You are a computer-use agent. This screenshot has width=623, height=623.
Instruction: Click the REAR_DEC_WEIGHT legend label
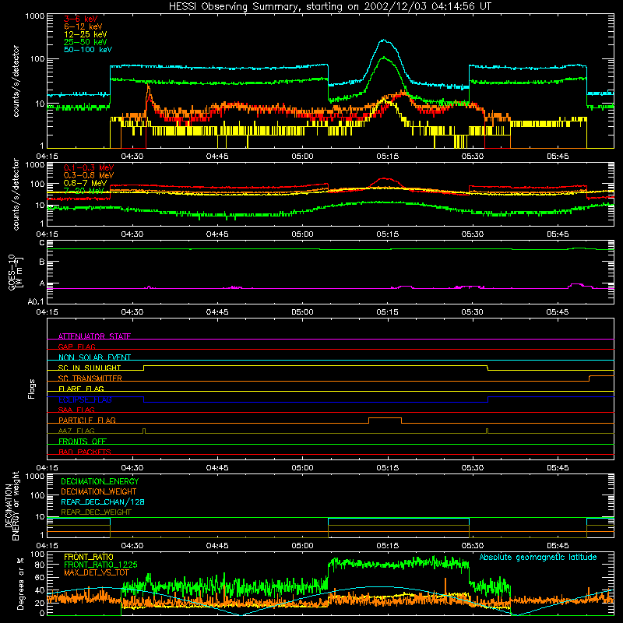[x=96, y=512]
